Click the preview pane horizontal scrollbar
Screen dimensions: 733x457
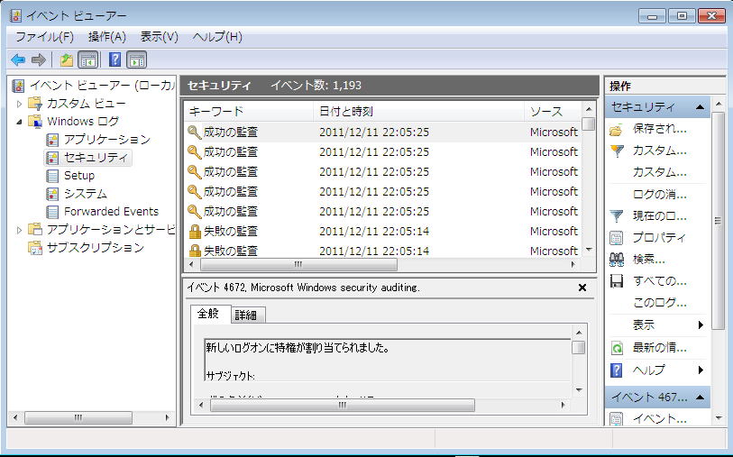(x=343, y=405)
